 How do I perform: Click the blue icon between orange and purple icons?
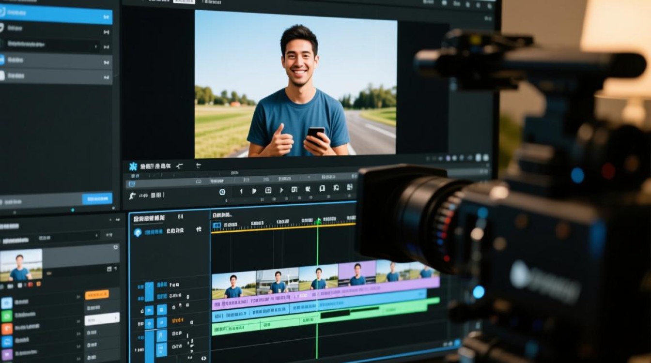click(x=7, y=342)
